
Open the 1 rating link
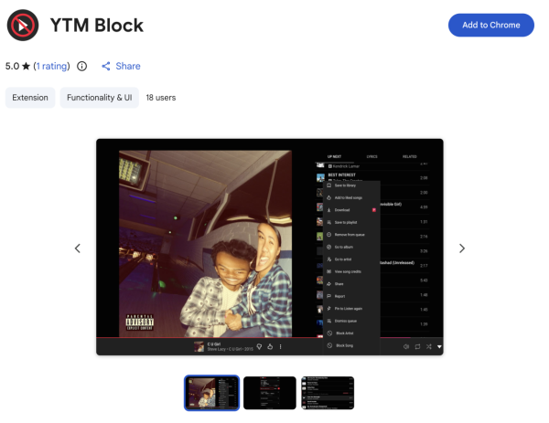pos(51,66)
